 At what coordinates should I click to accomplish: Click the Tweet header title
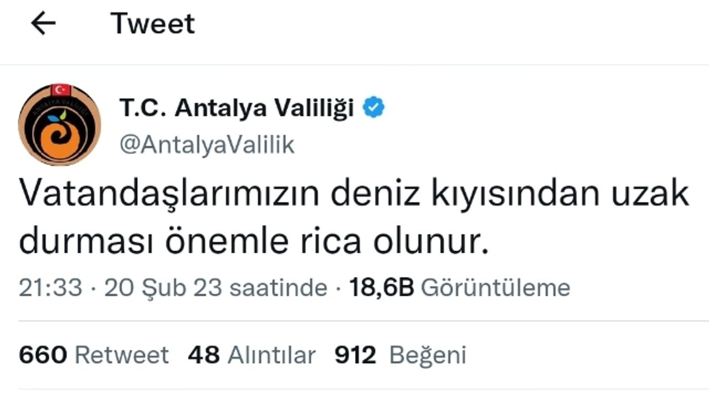(153, 24)
